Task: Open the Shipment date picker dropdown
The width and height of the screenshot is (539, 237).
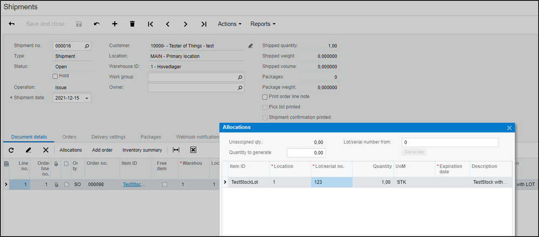Action: pyautogui.click(x=87, y=98)
